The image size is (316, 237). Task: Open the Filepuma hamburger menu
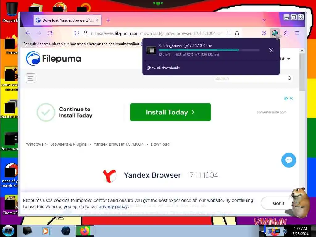pos(31,78)
